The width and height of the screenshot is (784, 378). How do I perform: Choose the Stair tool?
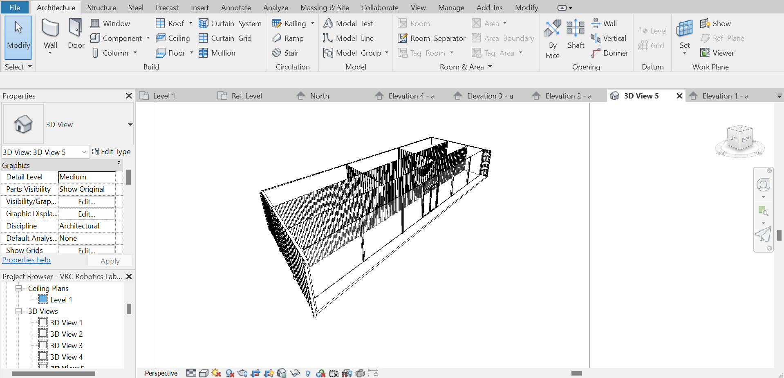285,53
